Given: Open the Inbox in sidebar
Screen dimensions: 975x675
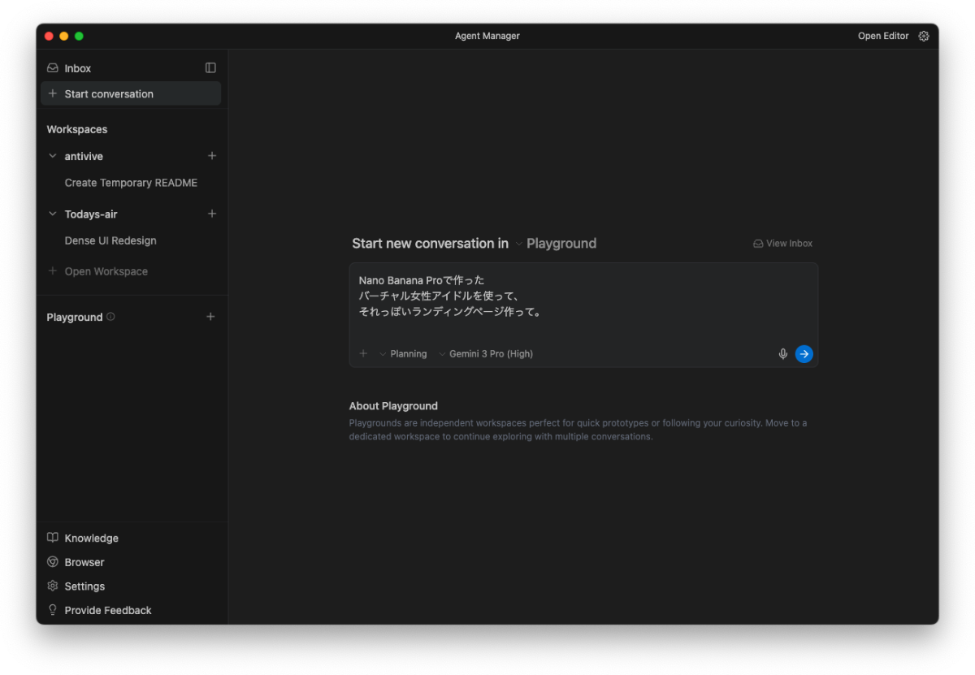Looking at the screenshot, I should click(x=78, y=69).
